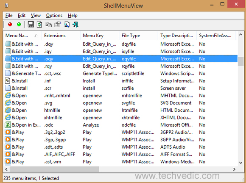246x183 pixels.
Task: Click the Setup Informat... description cell
Action: coord(177,81)
